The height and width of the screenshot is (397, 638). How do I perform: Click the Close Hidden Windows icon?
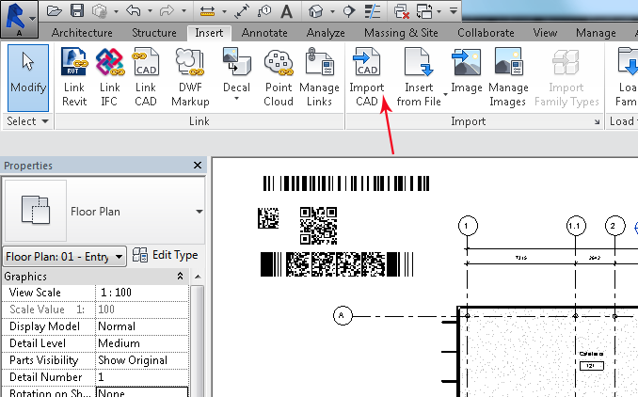point(402,11)
